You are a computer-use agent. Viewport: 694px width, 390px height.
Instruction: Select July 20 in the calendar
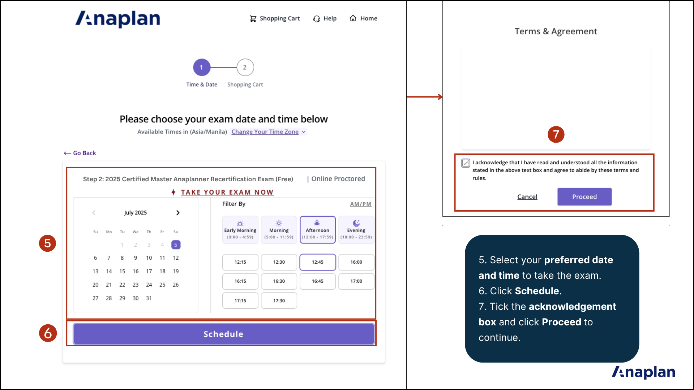[x=95, y=285]
